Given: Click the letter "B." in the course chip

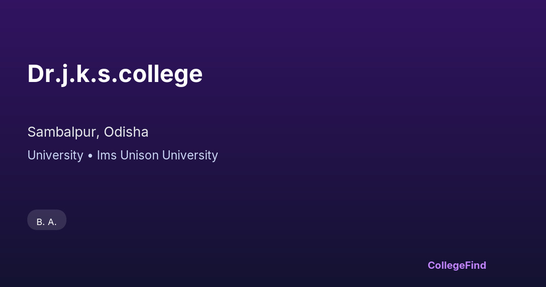Looking at the screenshot, I should pyautogui.click(x=40, y=222).
